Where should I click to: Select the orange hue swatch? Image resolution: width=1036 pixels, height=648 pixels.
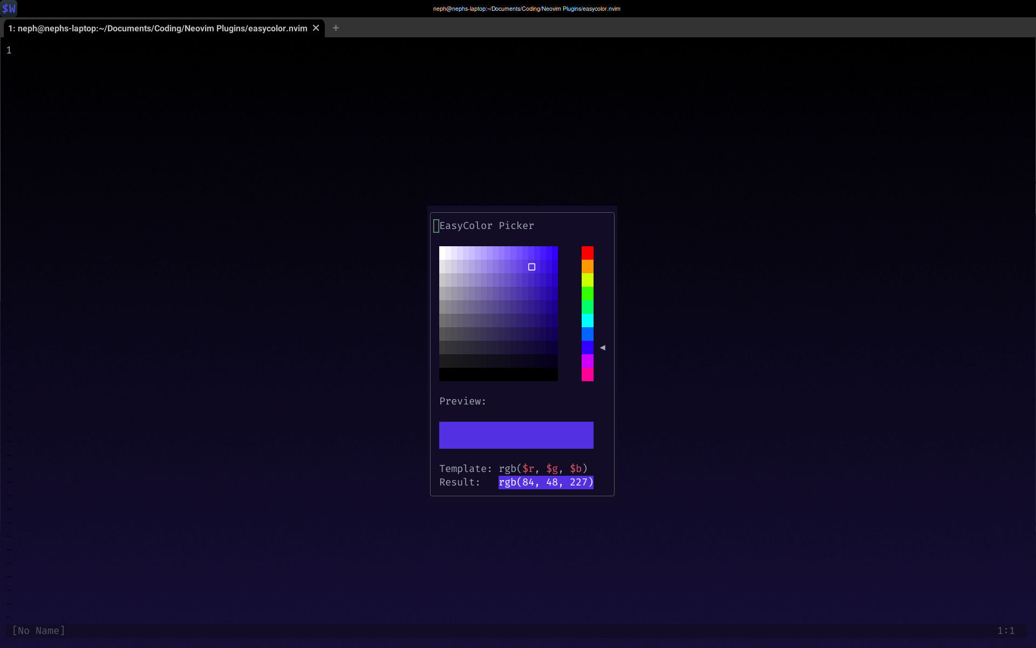pos(587,266)
